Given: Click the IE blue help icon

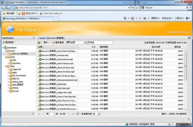Looking at the screenshot, I should click(187, 18).
